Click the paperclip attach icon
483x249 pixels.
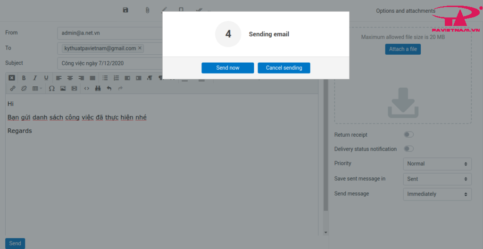[147, 10]
